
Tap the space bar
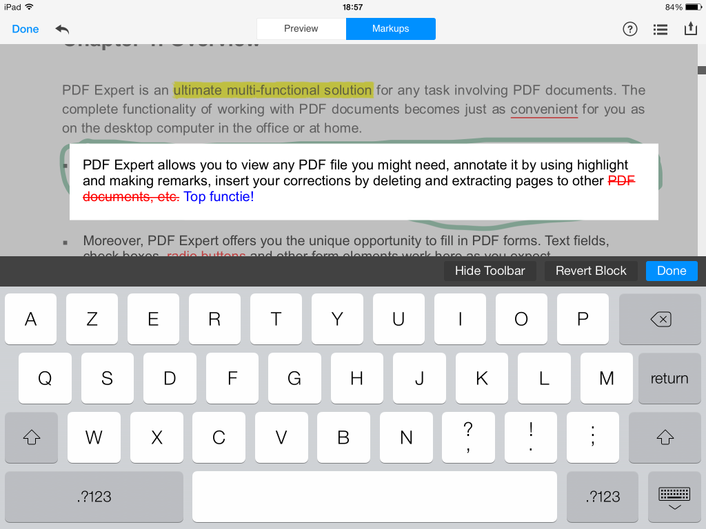(x=374, y=497)
